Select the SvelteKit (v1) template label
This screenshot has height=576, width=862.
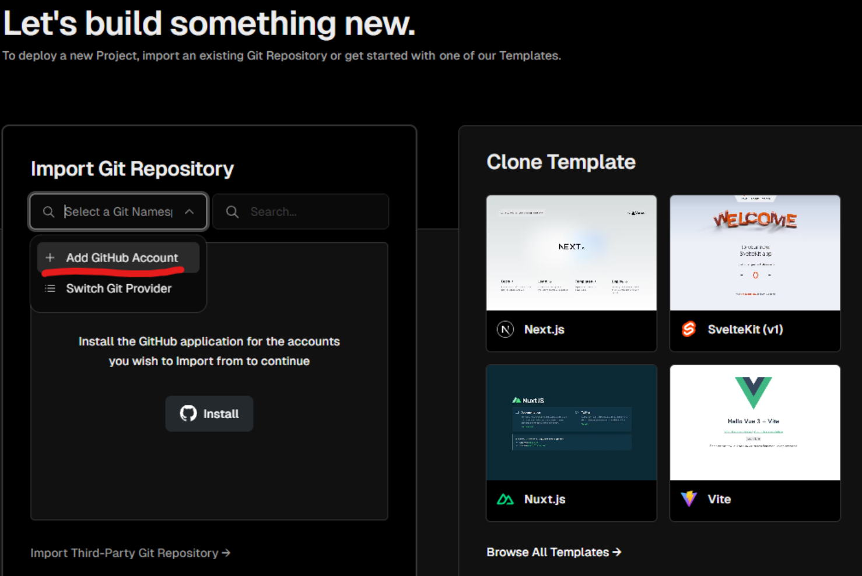click(745, 329)
